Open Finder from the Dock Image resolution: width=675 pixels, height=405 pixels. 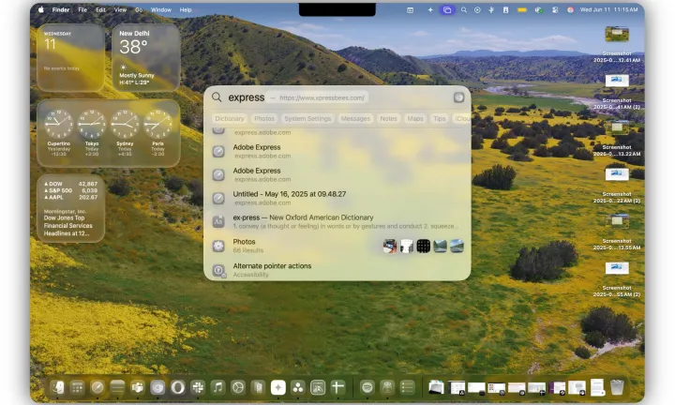coord(57,388)
